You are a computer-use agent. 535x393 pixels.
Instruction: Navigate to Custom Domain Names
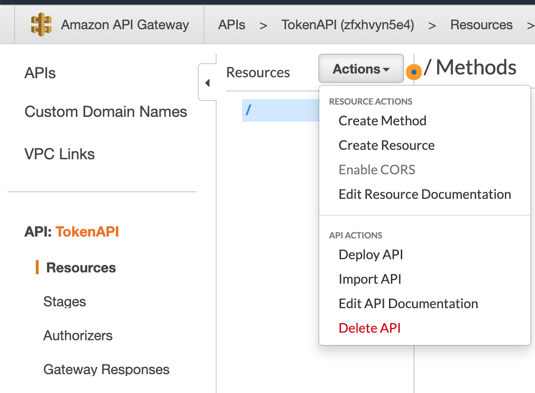(105, 112)
